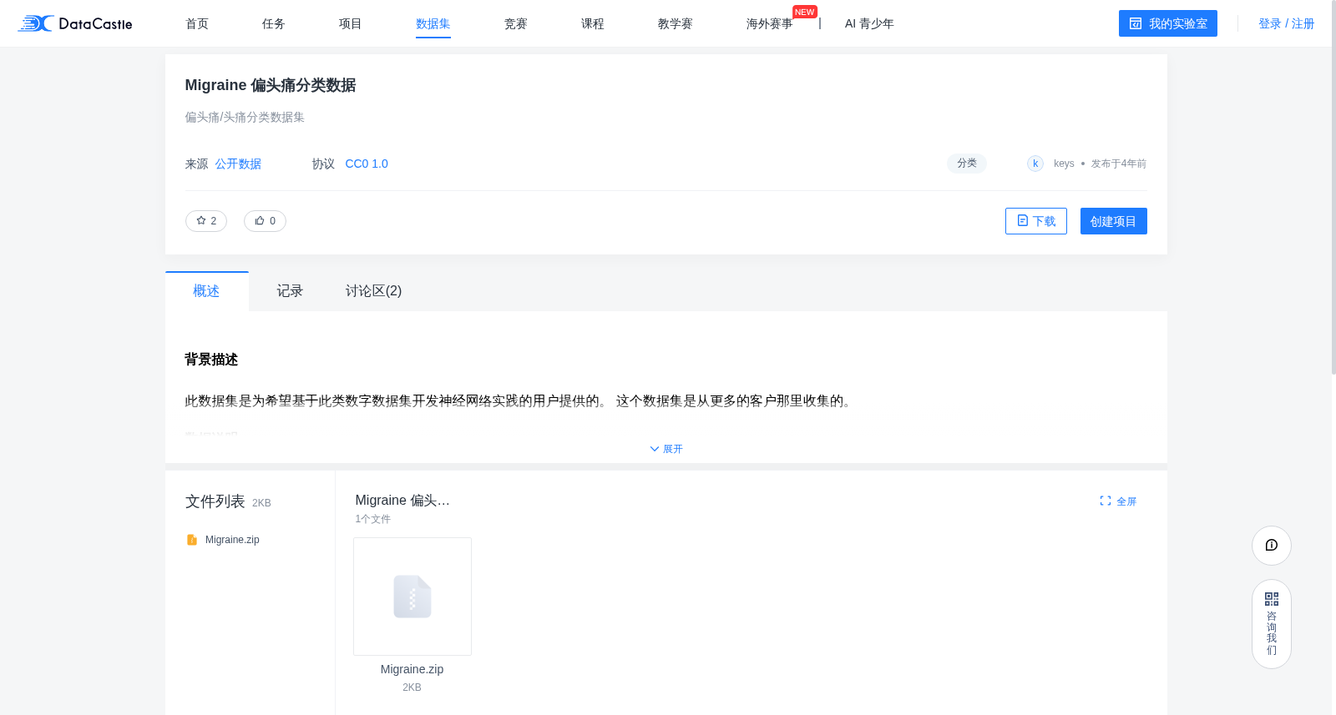Click Migraine.zip name under thumbnail
The width and height of the screenshot is (1336, 715).
[x=412, y=669]
